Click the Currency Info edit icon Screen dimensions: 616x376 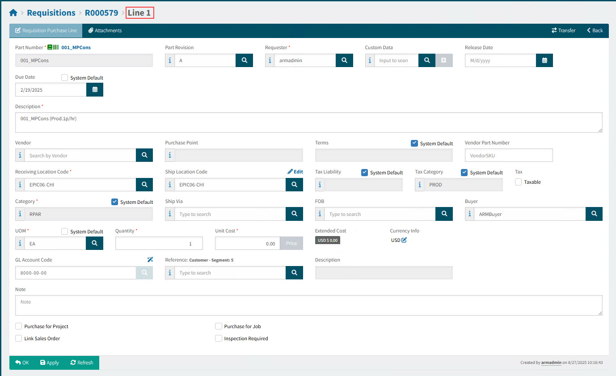(404, 240)
